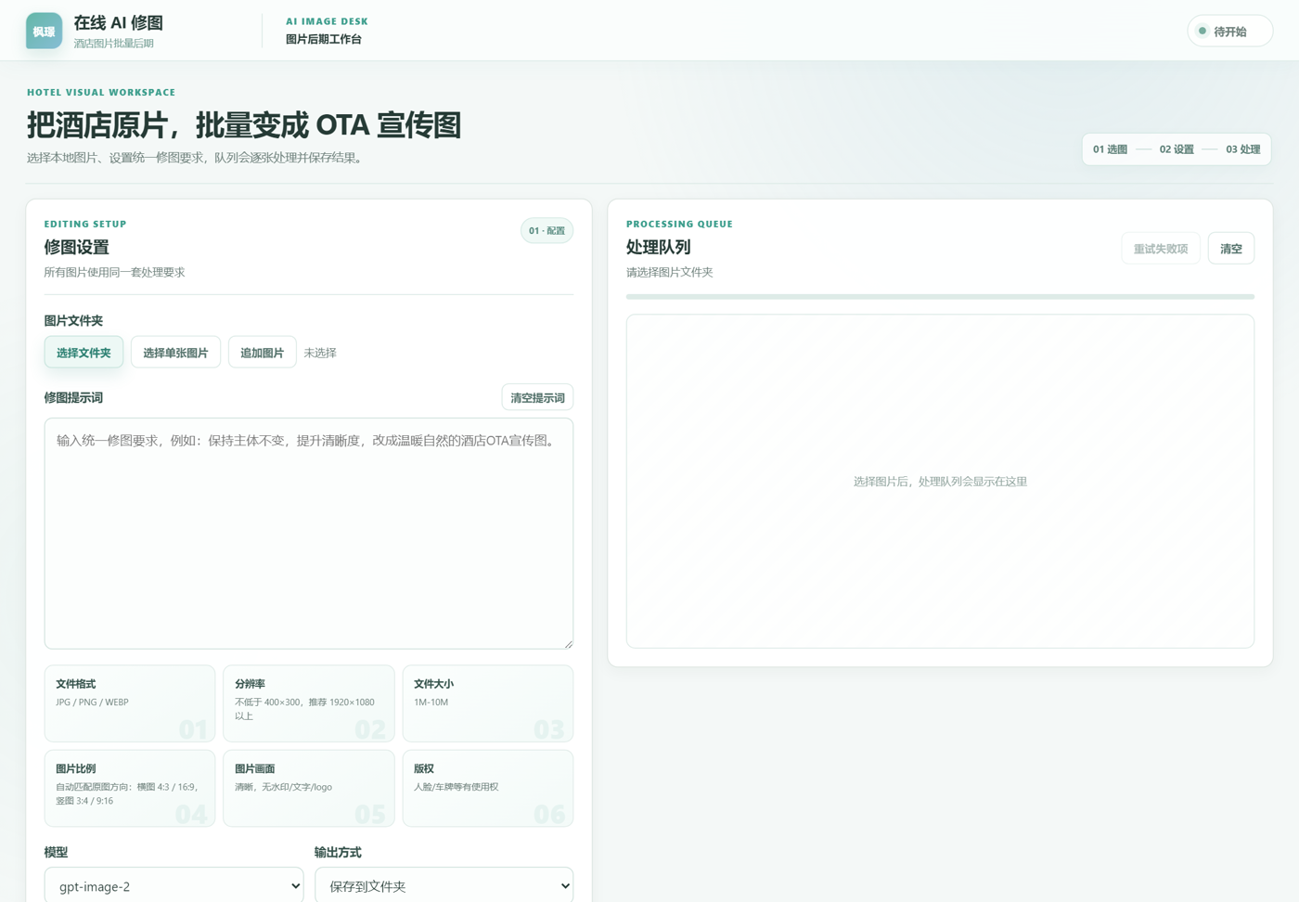Focus the 修图提示词 text area
This screenshot has height=902, width=1299.
coord(309,534)
